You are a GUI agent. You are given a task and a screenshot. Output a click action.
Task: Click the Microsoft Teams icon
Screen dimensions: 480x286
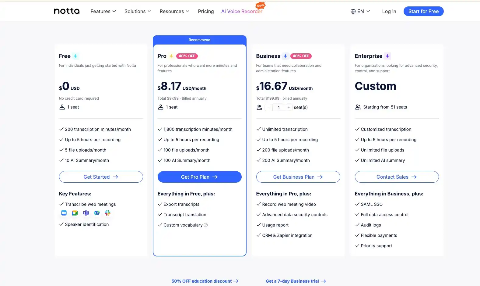coord(86,213)
